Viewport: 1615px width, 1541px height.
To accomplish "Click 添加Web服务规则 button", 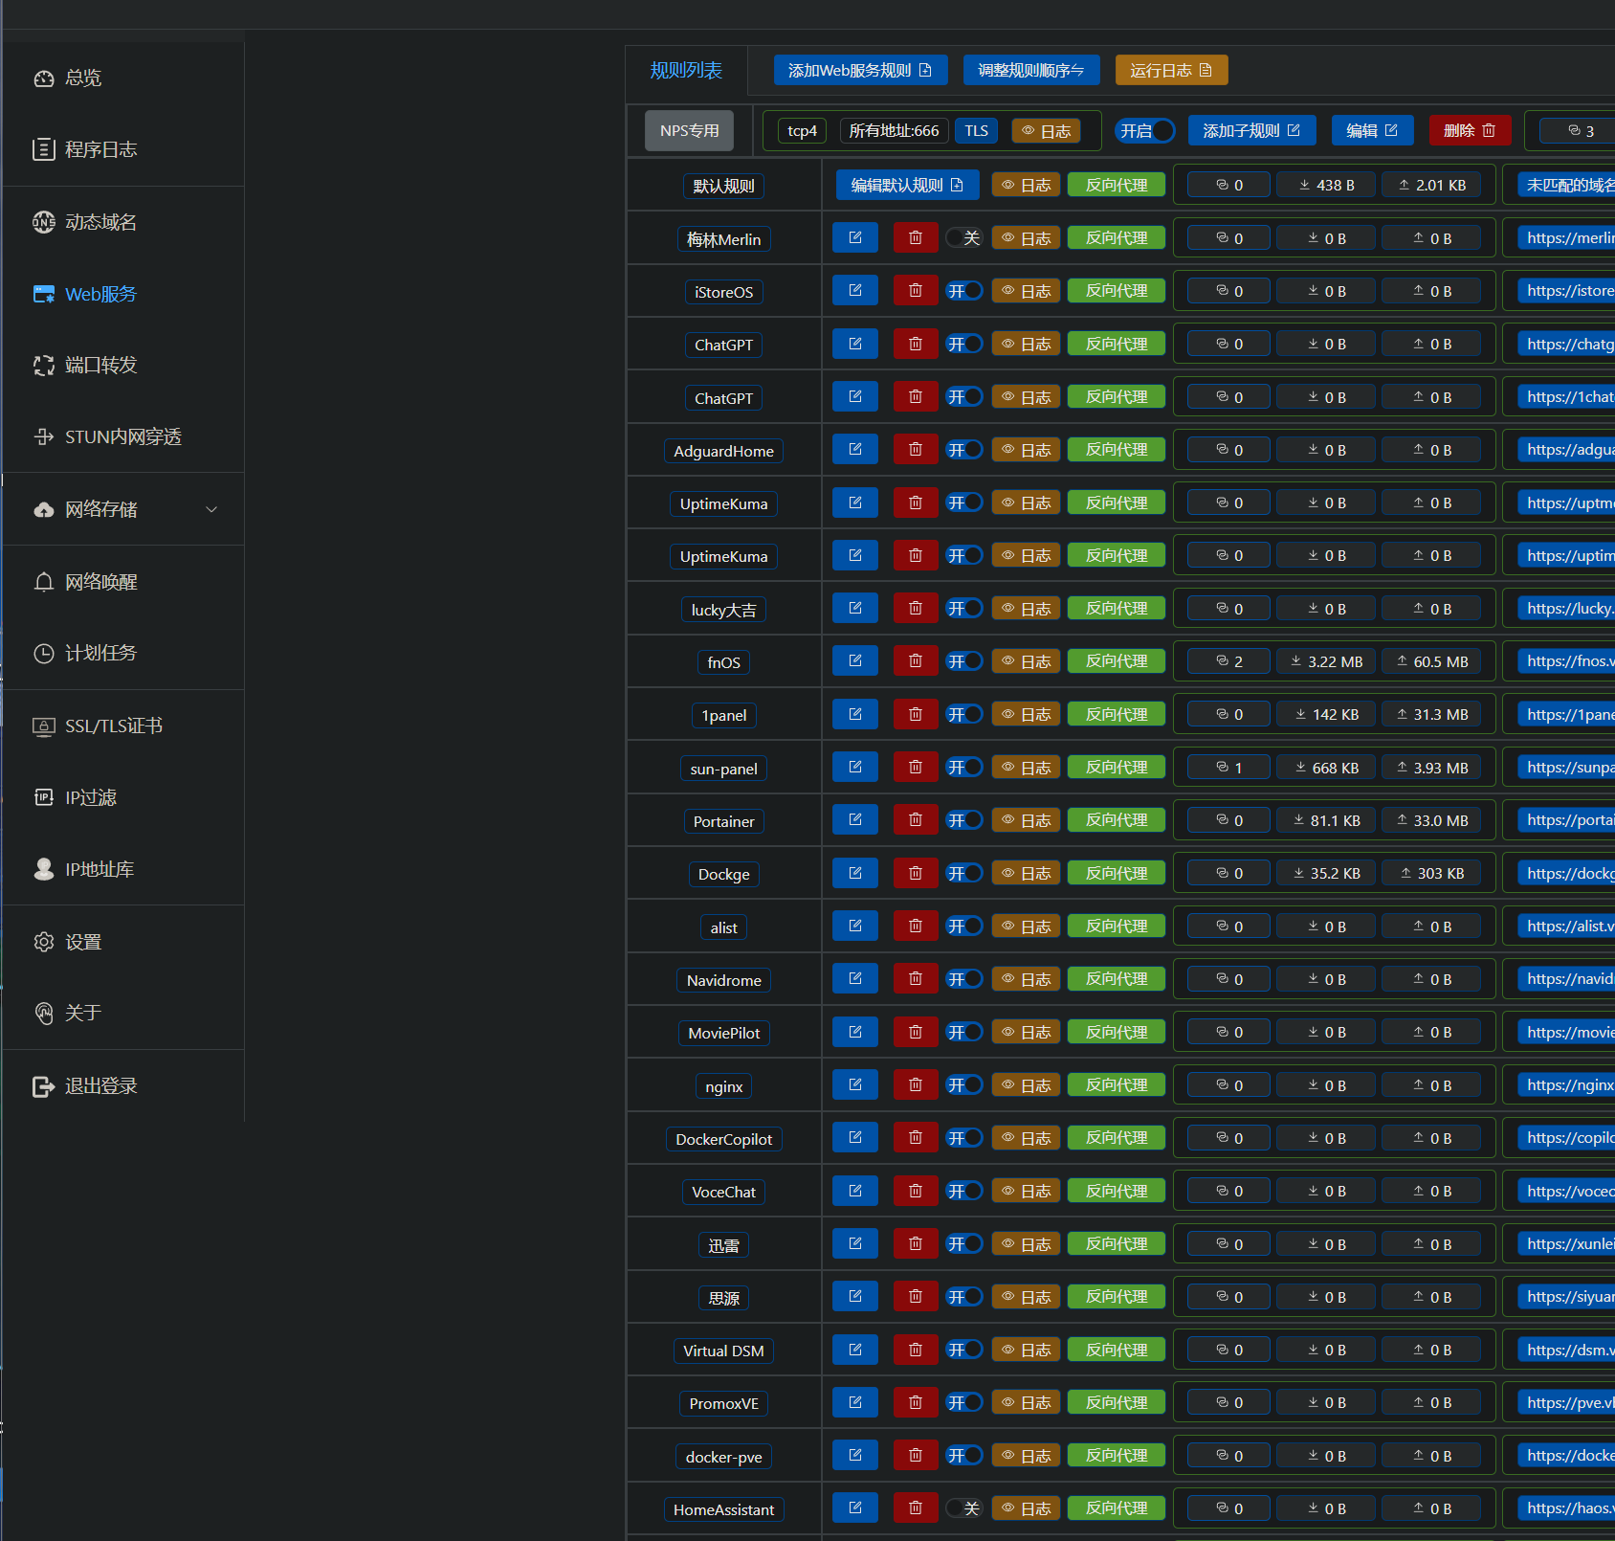I will pyautogui.click(x=860, y=70).
